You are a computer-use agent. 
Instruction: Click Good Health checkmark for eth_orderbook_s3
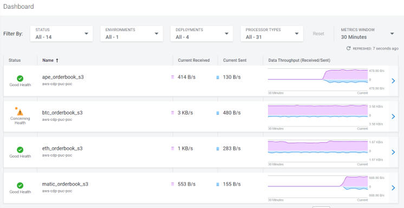coord(20,149)
